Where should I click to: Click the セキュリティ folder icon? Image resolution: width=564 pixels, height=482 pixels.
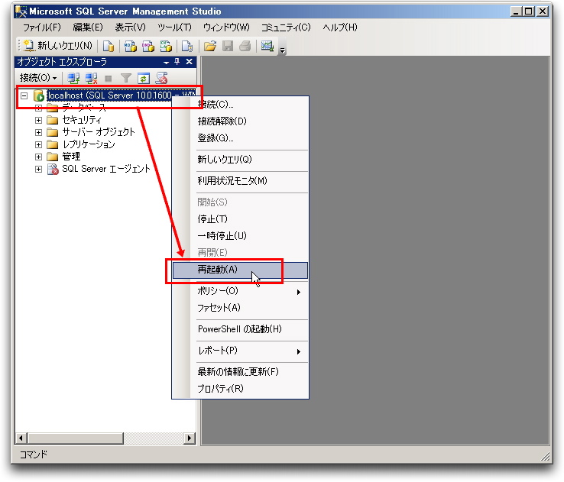click(x=53, y=120)
